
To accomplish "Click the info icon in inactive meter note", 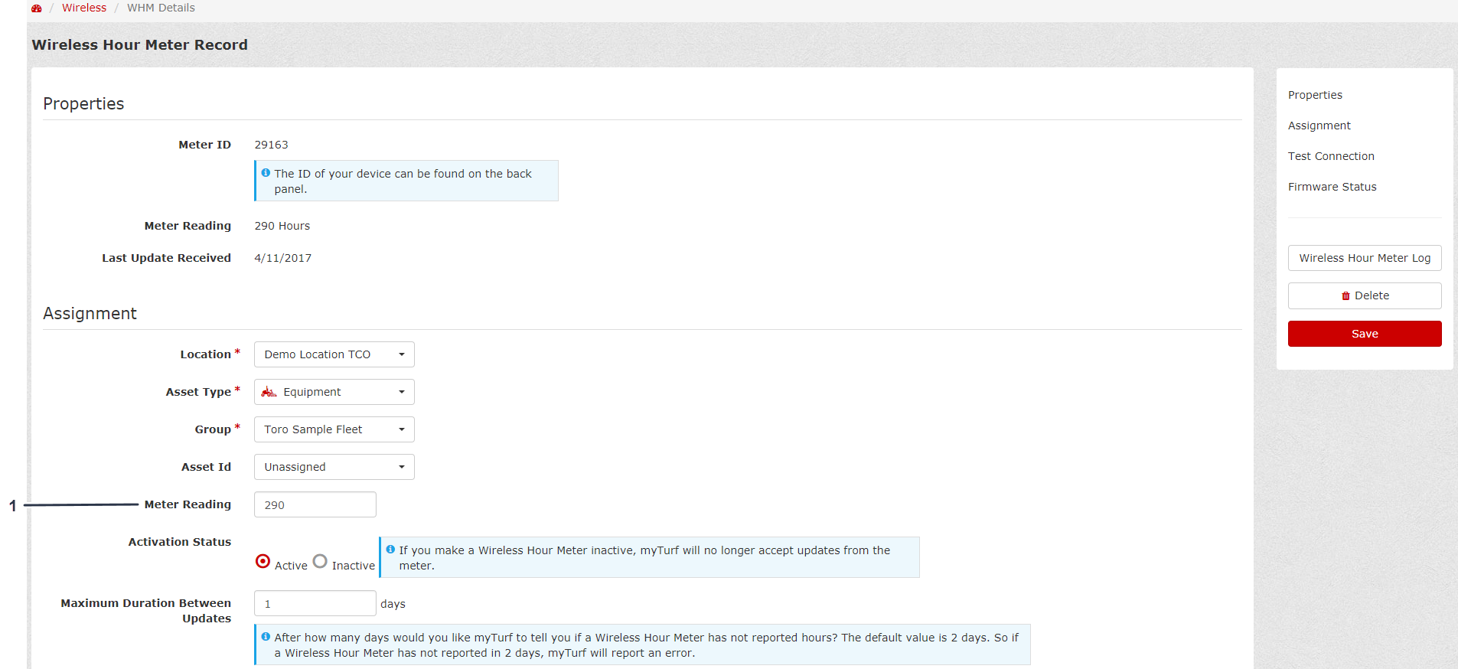I will (390, 550).
